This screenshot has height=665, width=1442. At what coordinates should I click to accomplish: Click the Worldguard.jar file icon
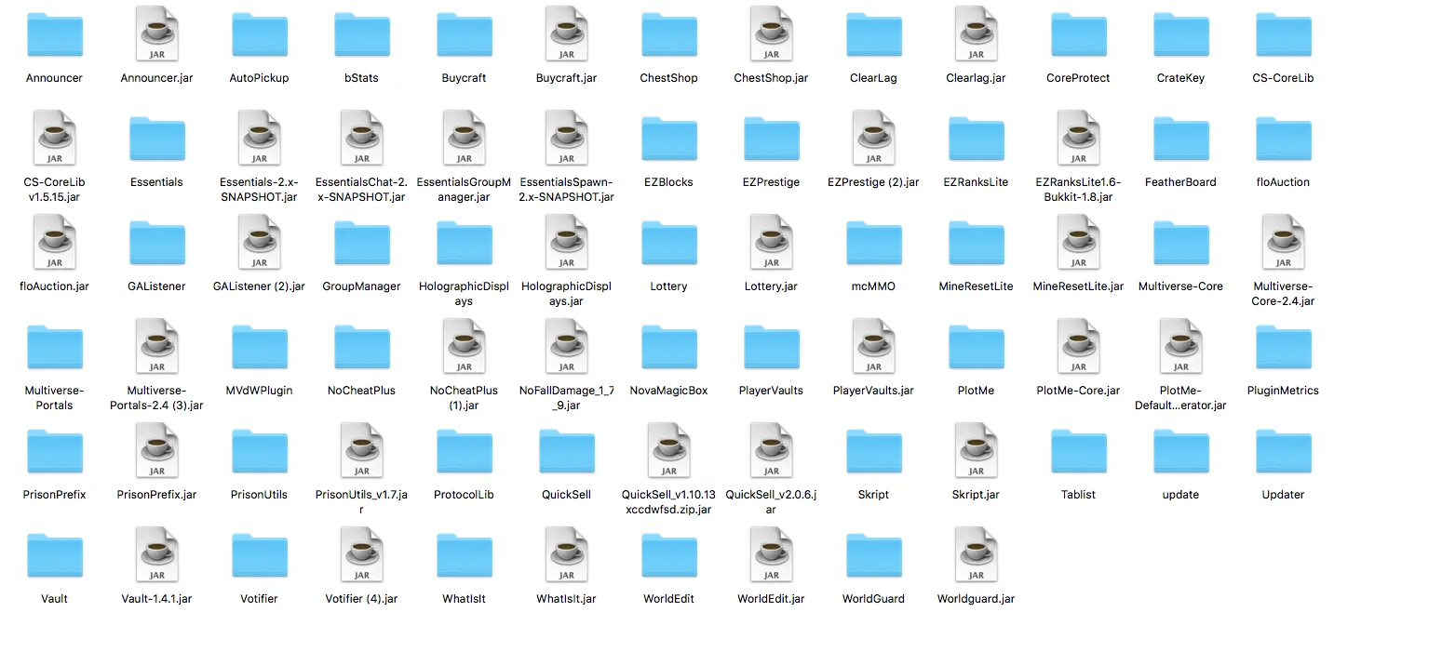tap(976, 554)
